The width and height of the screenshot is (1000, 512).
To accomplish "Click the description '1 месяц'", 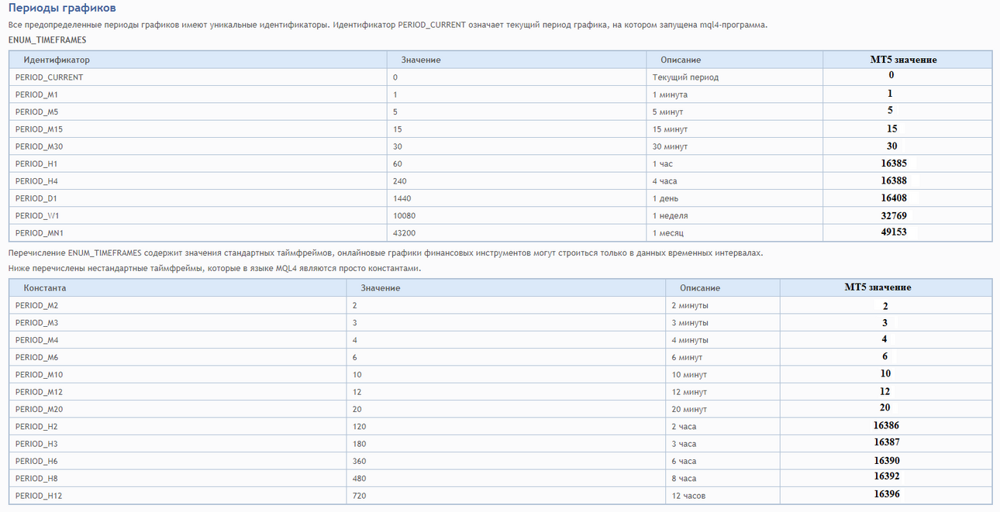I will tap(667, 232).
